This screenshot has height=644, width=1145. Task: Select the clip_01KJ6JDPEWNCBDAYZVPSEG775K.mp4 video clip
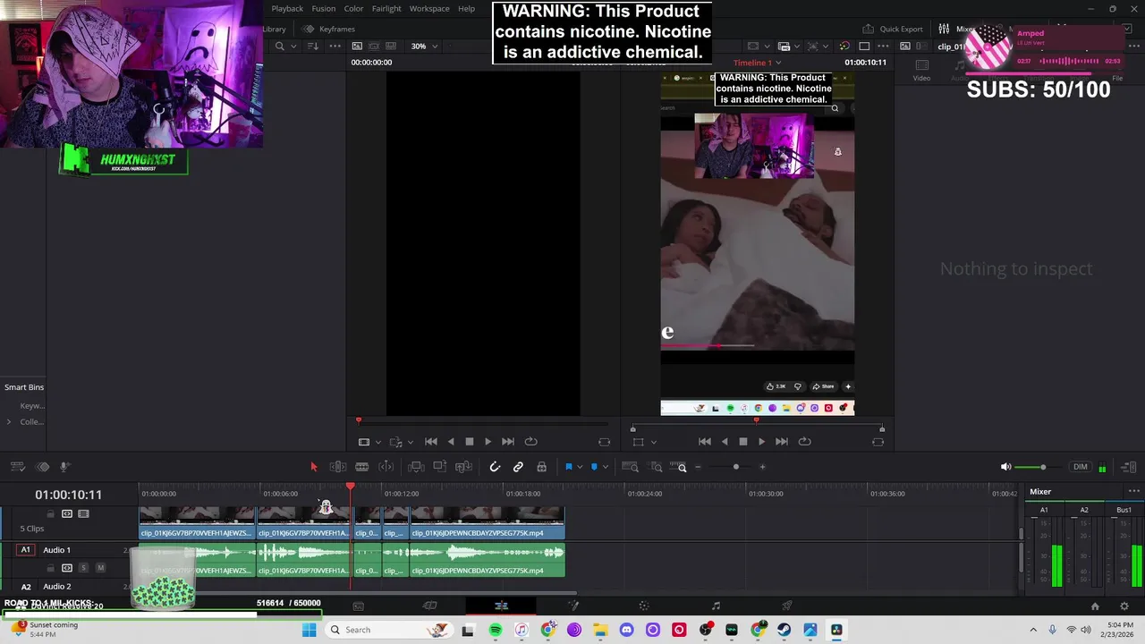(488, 523)
